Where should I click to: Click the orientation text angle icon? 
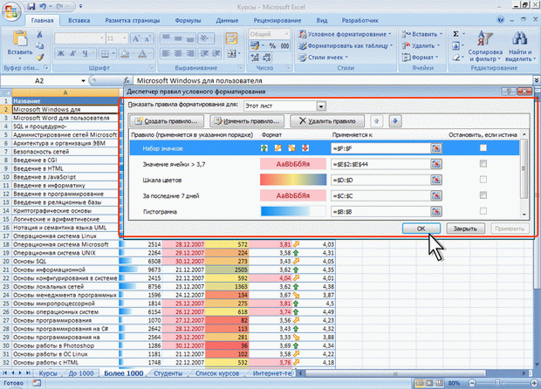(x=205, y=38)
